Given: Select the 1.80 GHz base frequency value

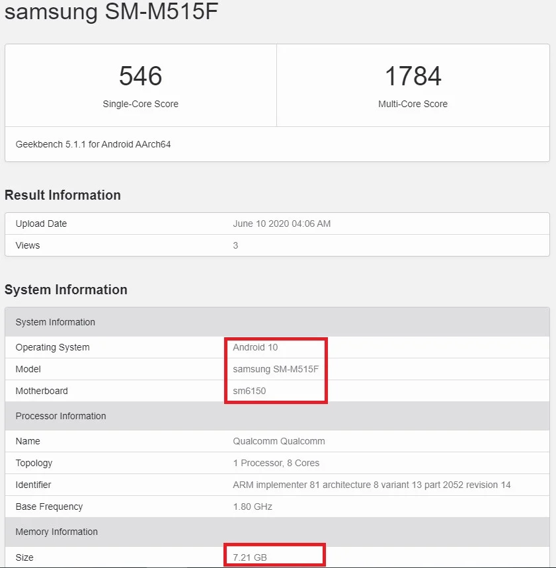Looking at the screenshot, I should point(253,507).
